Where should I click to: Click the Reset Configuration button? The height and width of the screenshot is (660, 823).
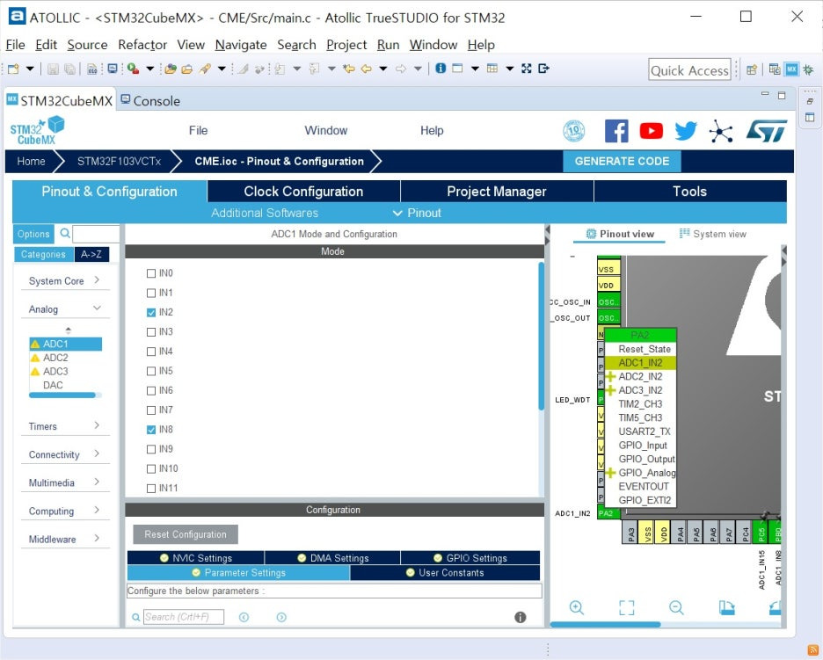click(186, 534)
